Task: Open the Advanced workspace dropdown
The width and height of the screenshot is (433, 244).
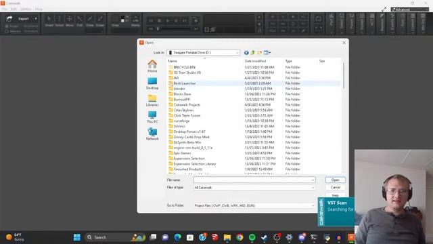Action: click(x=410, y=9)
